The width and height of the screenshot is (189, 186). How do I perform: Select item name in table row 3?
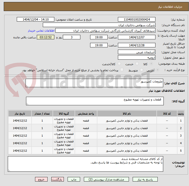click(x=127, y=136)
